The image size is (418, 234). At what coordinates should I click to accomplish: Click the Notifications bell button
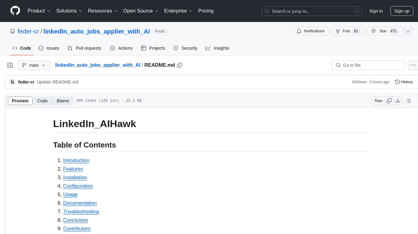[310, 31]
